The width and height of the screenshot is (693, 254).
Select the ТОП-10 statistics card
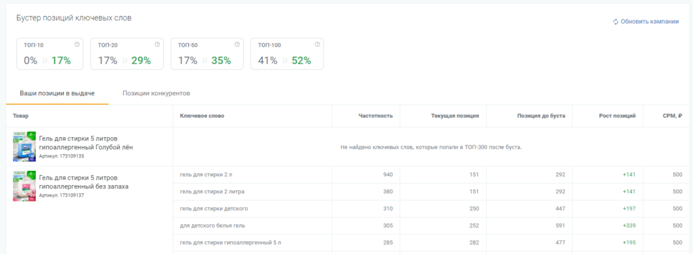[50, 54]
